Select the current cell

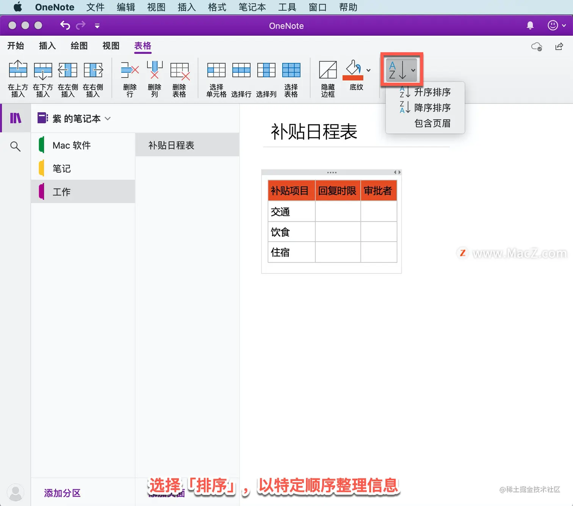tap(216, 79)
